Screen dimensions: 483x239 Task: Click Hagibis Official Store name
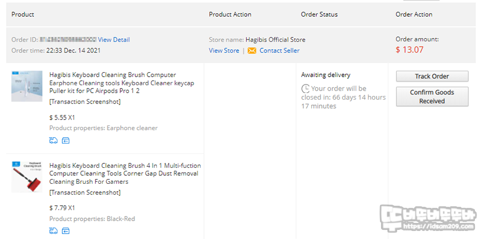point(275,40)
